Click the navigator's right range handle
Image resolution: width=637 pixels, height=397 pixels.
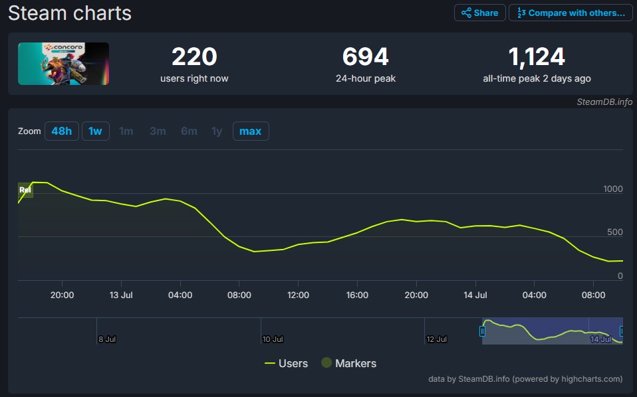(622, 331)
